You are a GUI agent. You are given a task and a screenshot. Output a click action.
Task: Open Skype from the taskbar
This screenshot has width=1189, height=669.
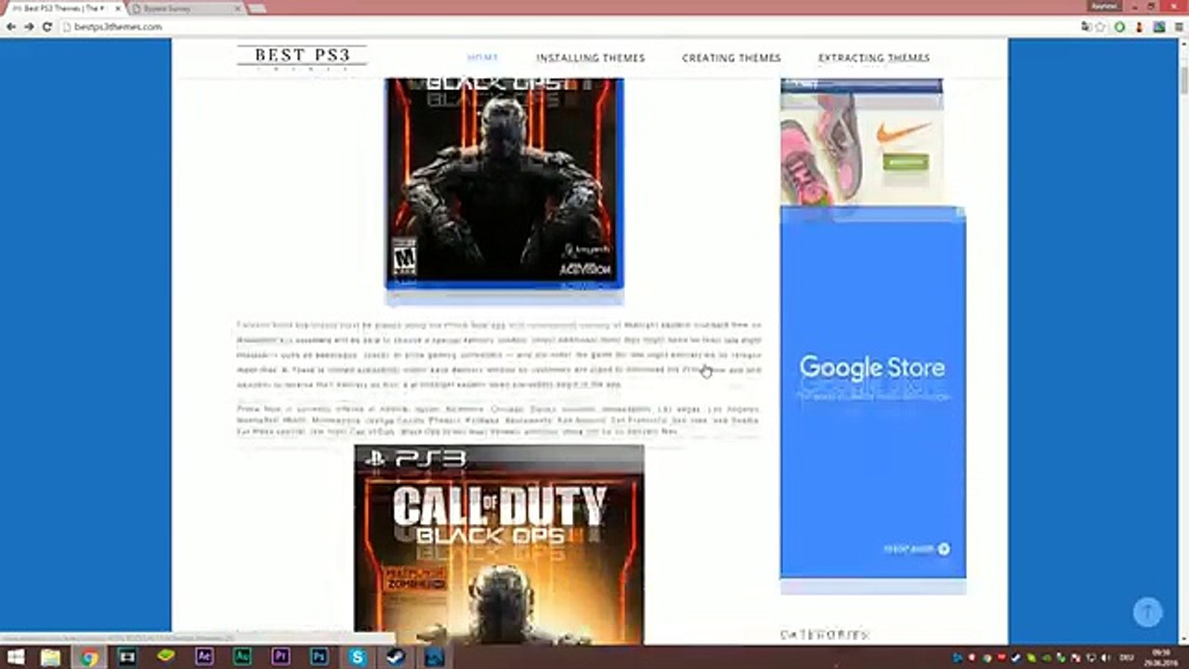(x=358, y=658)
